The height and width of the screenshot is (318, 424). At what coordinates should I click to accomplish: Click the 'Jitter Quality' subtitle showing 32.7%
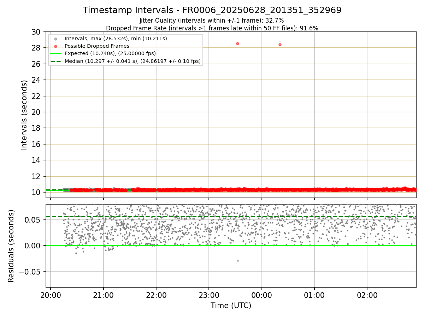212,20
